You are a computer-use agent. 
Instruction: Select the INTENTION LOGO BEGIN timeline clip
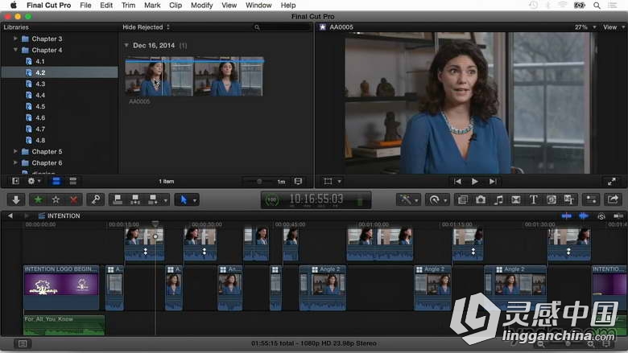[x=61, y=287]
